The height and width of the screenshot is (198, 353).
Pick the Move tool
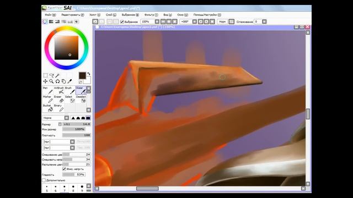click(45, 81)
